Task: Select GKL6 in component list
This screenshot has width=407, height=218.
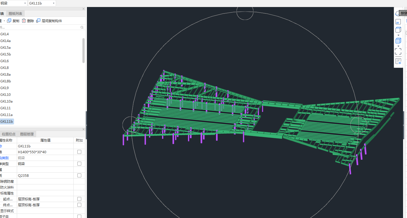Action: [4, 61]
